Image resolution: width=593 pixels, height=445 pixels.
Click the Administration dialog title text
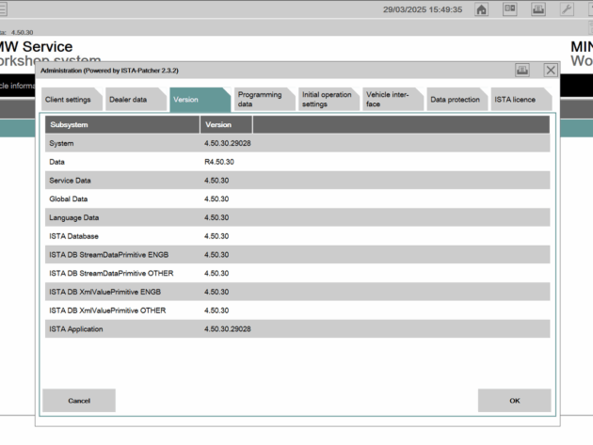coord(109,71)
